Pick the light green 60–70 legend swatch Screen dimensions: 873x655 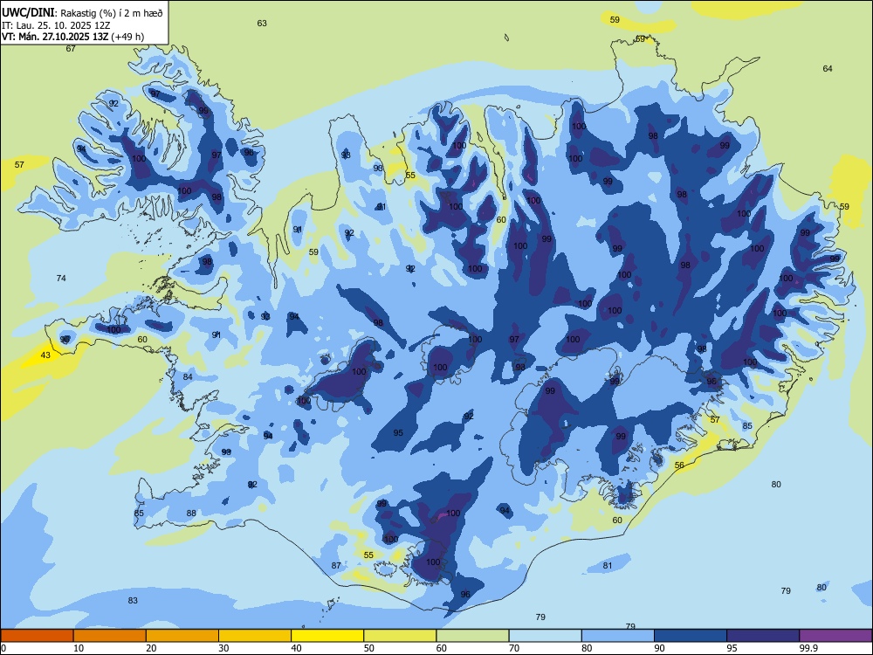click(x=472, y=636)
